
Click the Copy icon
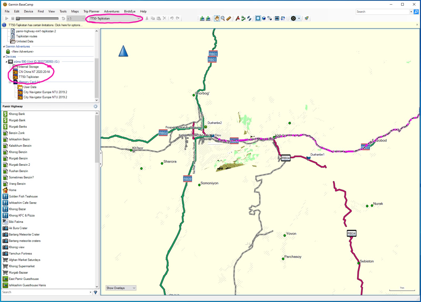pos(153,18)
